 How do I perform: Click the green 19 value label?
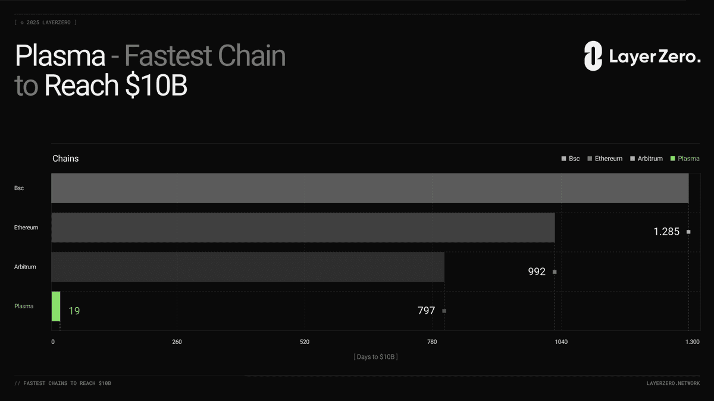coord(74,310)
